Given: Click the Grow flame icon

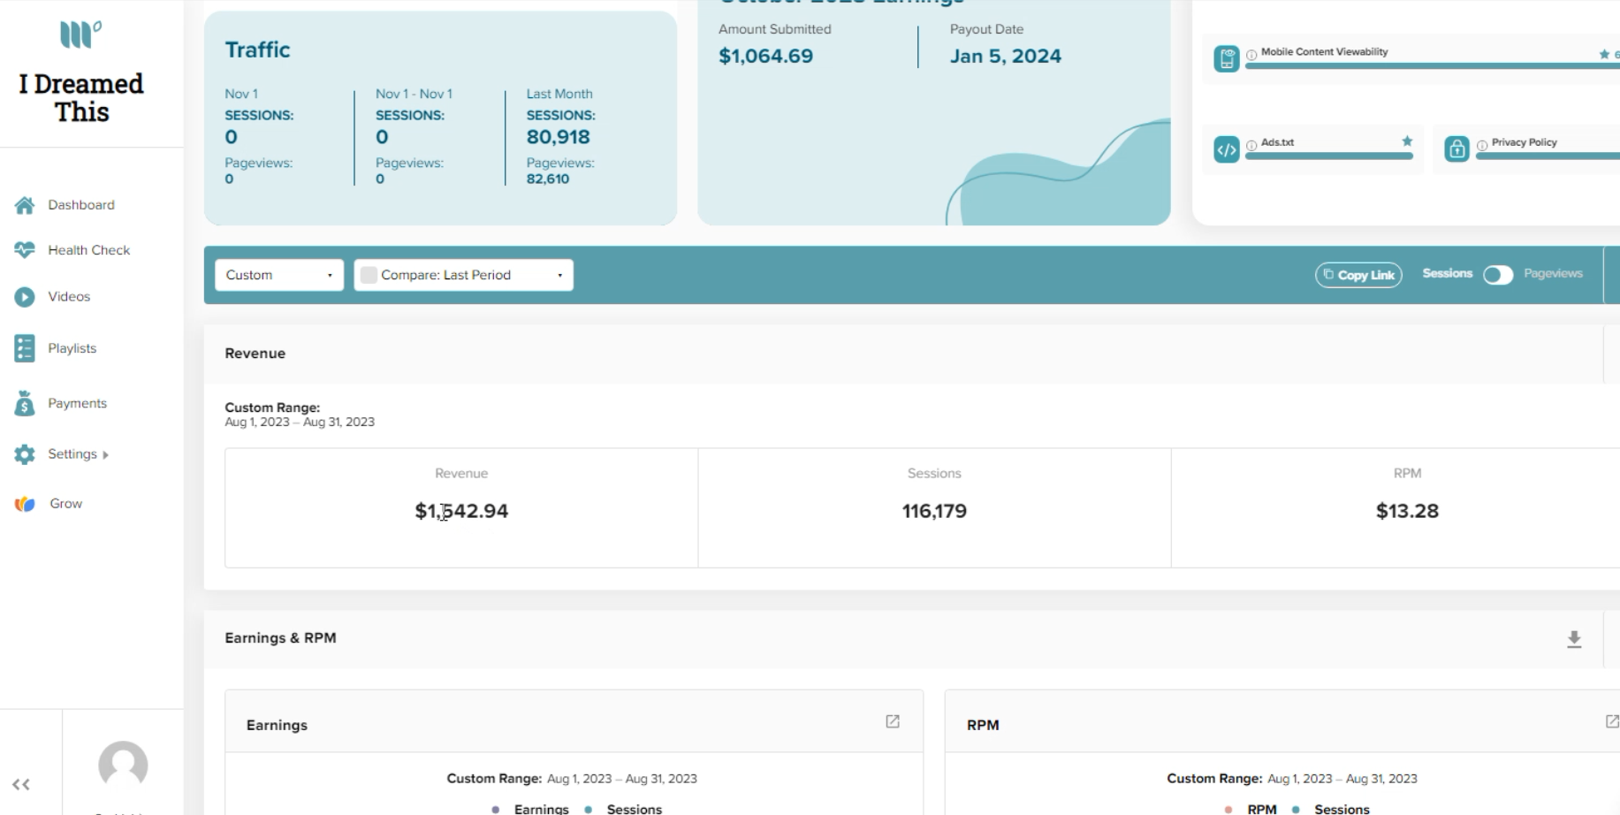Looking at the screenshot, I should tap(25, 504).
